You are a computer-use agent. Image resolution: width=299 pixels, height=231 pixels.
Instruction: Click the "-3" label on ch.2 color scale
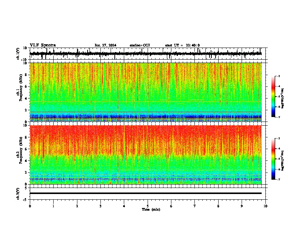(278, 139)
